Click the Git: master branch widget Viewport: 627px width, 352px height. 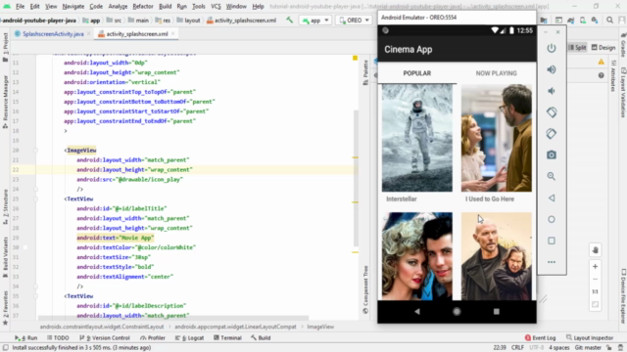pyautogui.click(x=588, y=348)
